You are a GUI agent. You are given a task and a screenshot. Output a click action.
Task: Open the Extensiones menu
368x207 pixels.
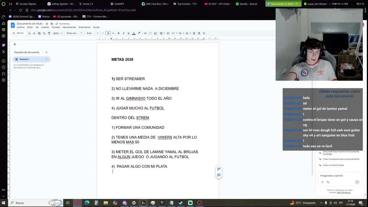tap(85, 27)
